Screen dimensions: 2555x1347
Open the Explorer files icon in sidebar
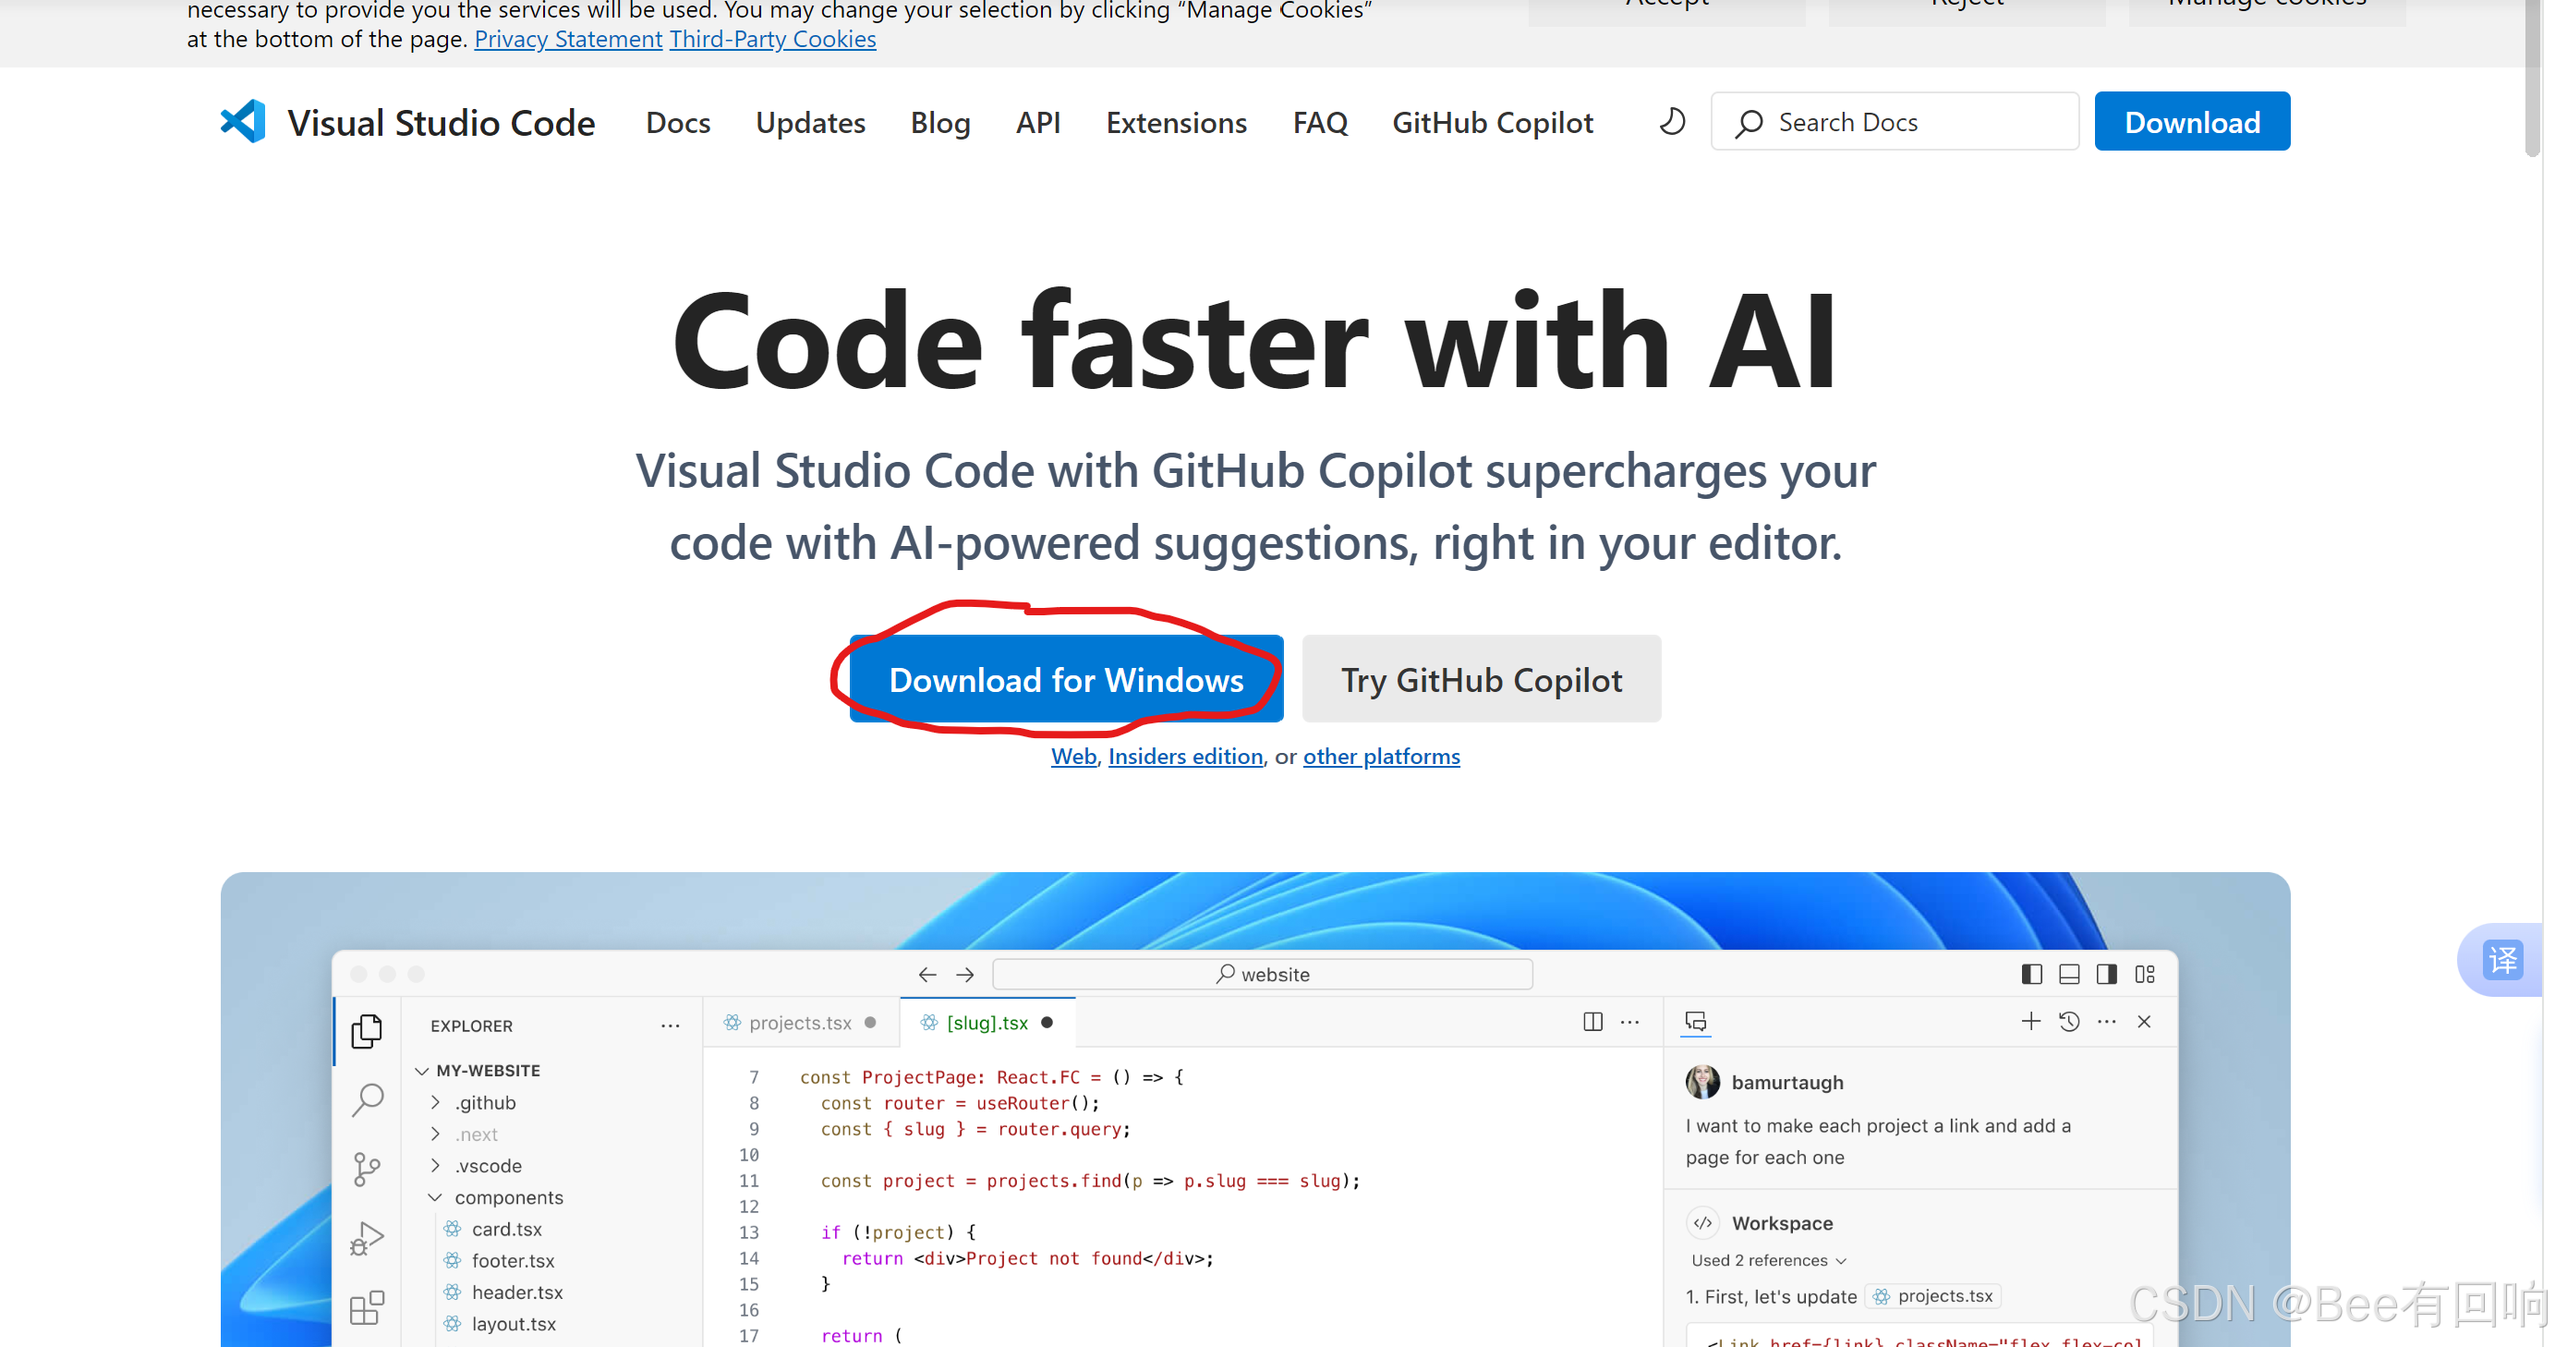click(x=367, y=1031)
